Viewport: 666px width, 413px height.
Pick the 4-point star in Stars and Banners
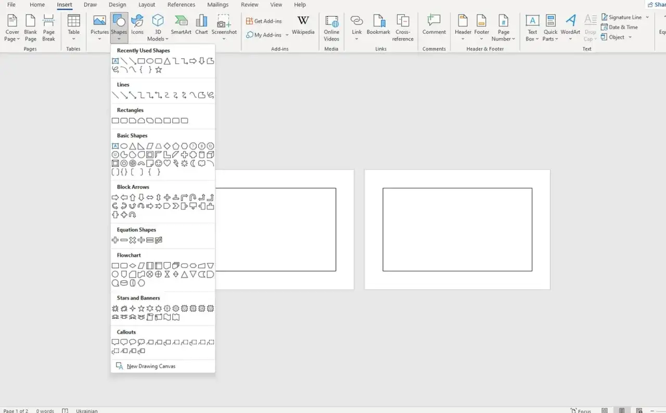[x=133, y=308]
